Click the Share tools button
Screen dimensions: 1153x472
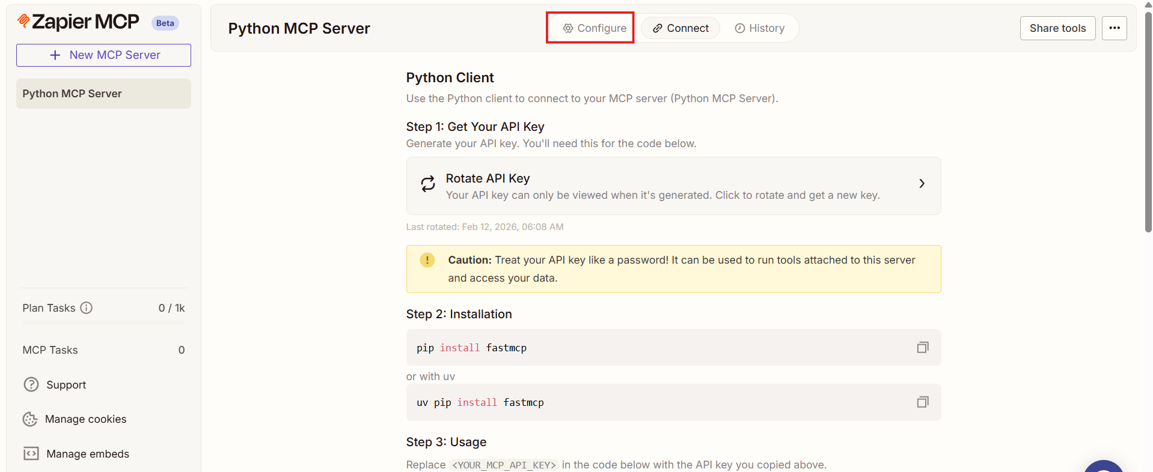coord(1057,28)
